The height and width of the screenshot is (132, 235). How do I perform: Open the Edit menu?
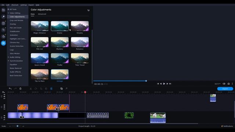tap(8, 5)
